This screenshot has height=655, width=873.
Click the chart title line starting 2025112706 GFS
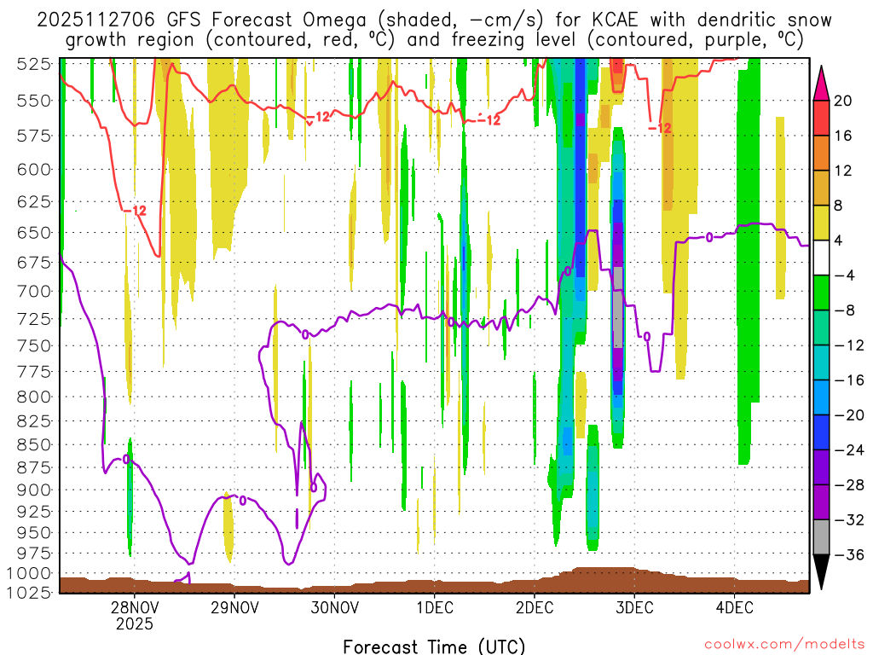click(x=434, y=20)
